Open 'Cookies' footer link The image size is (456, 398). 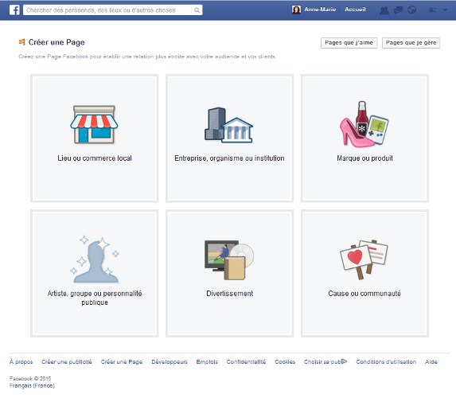pos(285,361)
